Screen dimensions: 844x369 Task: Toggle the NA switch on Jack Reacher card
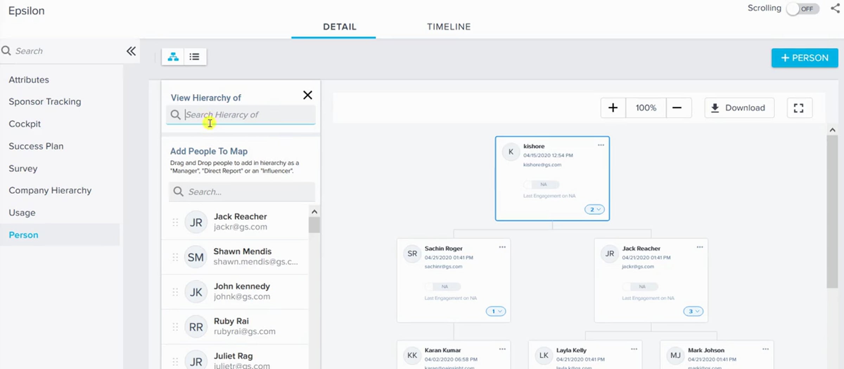point(640,286)
